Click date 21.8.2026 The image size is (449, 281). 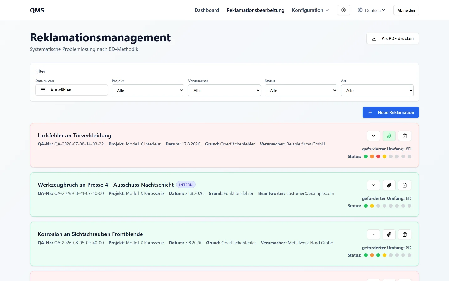pyautogui.click(x=194, y=193)
